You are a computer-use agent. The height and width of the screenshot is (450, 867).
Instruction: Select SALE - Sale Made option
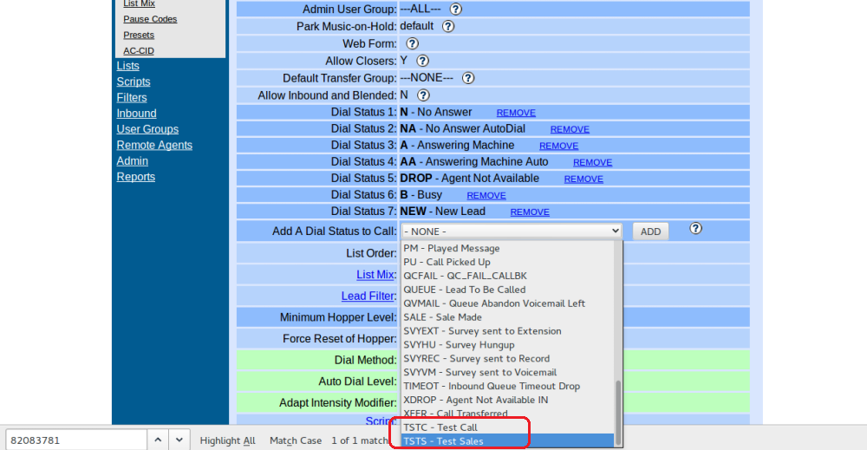click(507, 317)
